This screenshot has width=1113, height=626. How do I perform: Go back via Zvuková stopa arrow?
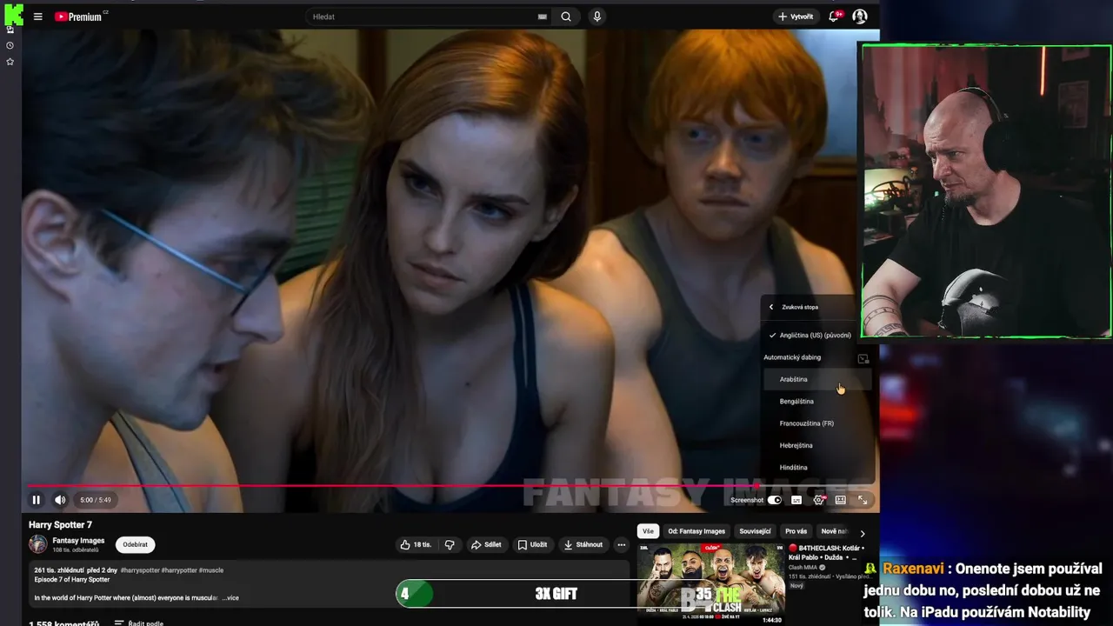[x=771, y=307]
